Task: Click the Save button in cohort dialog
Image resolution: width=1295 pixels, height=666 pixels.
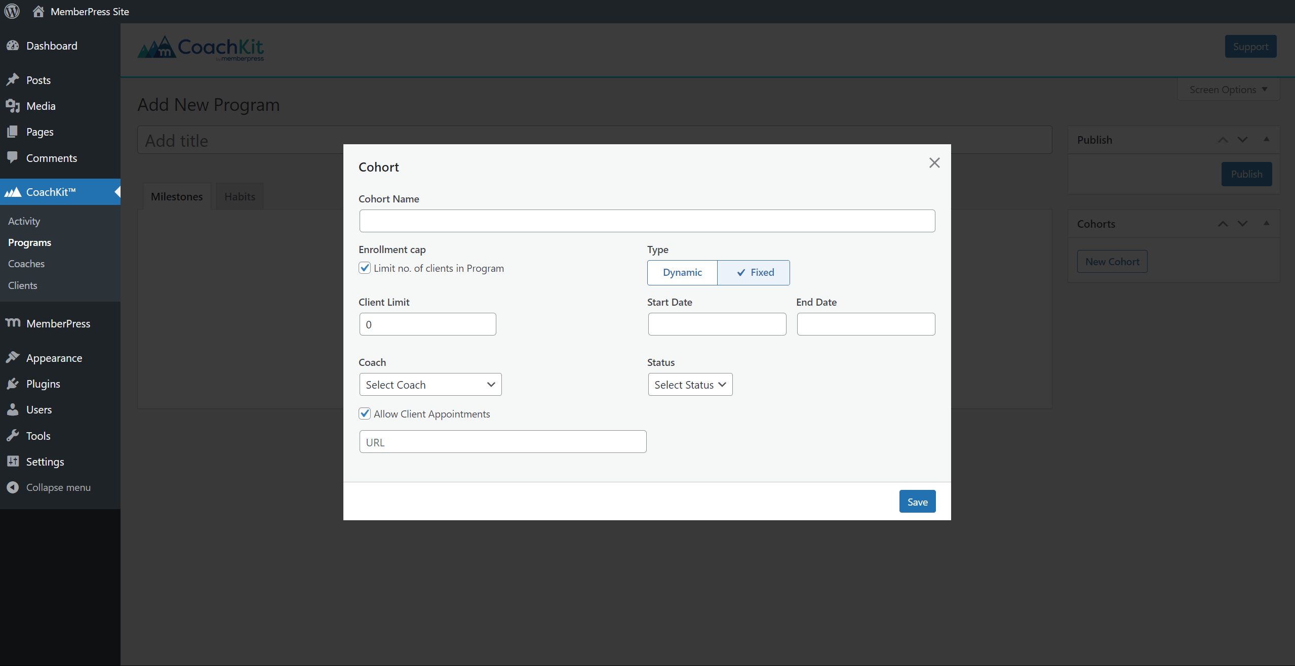Action: [x=917, y=501]
